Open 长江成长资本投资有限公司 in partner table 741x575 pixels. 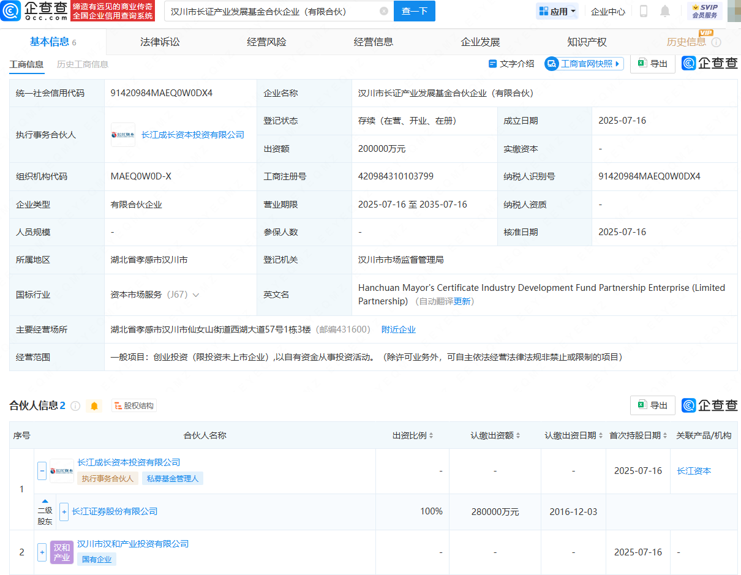coord(129,462)
